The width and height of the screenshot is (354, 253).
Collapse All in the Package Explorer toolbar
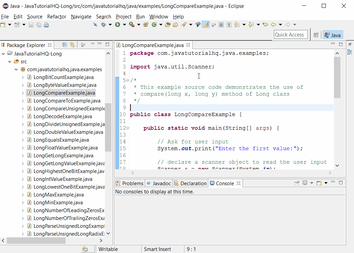(x=65, y=45)
